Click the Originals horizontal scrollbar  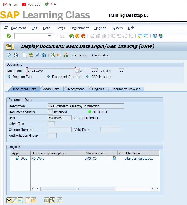78,189
